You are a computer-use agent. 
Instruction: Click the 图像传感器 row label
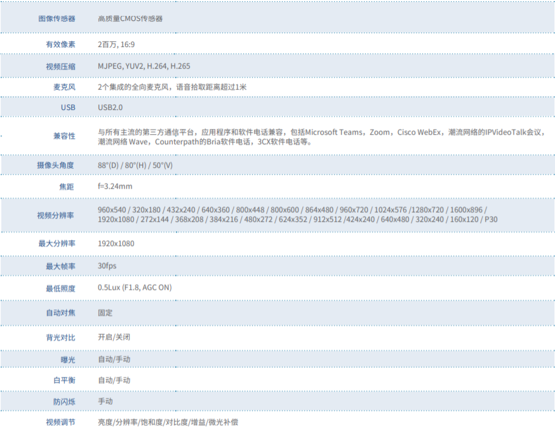57,18
